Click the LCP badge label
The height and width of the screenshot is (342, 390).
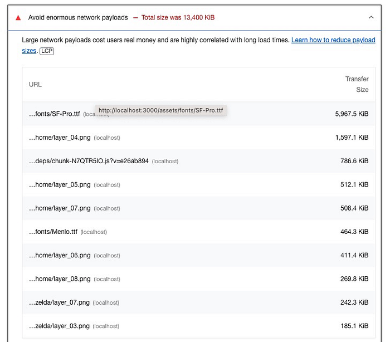click(47, 51)
